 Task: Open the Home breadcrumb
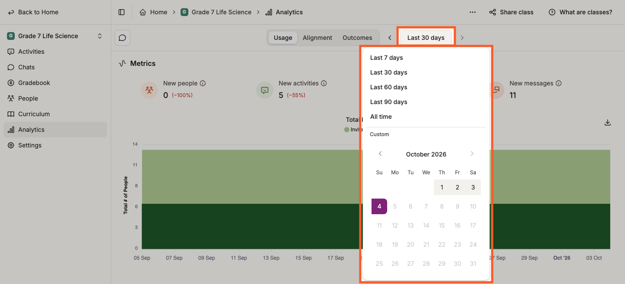click(x=153, y=12)
